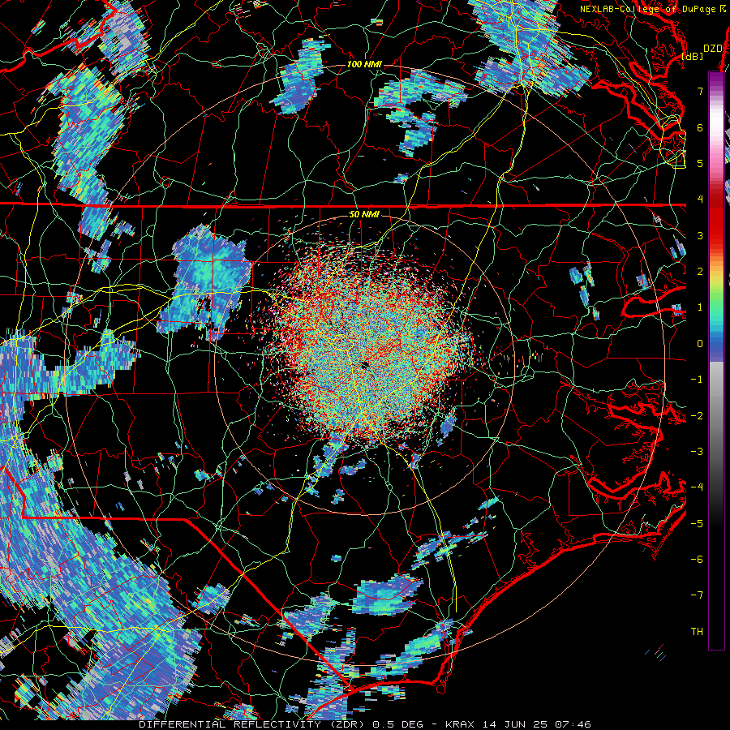Click the "-6" value on the color scale

(697, 559)
